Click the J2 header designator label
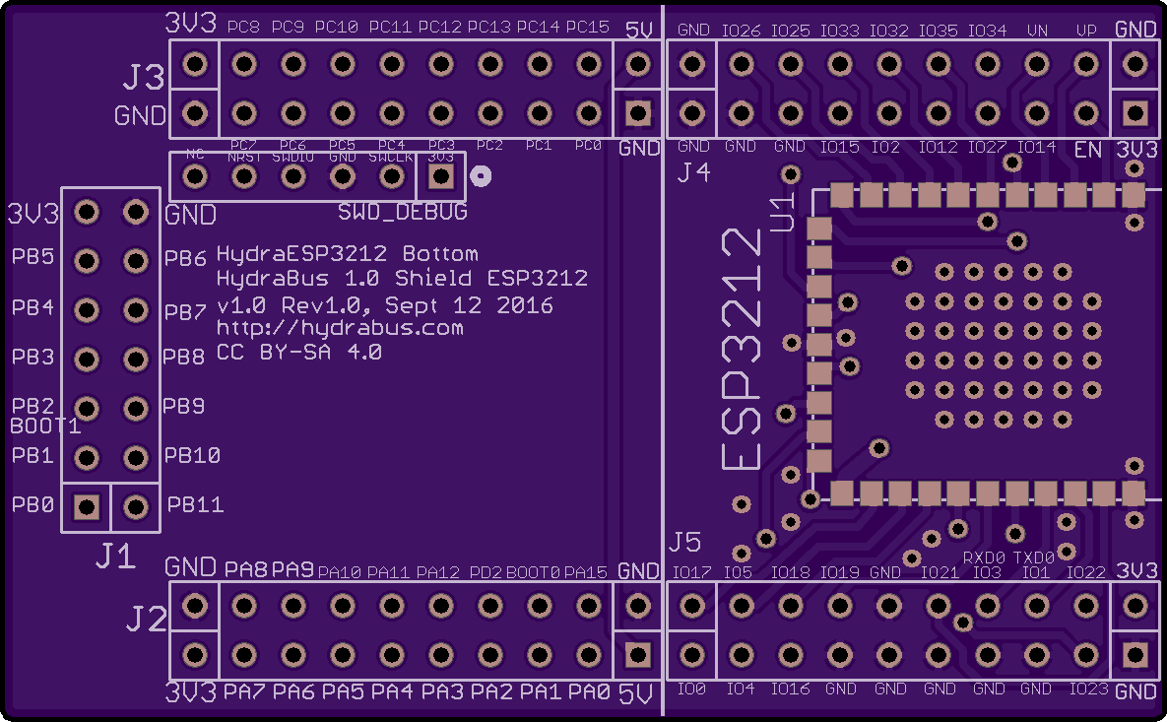The image size is (1167, 722). click(x=146, y=619)
